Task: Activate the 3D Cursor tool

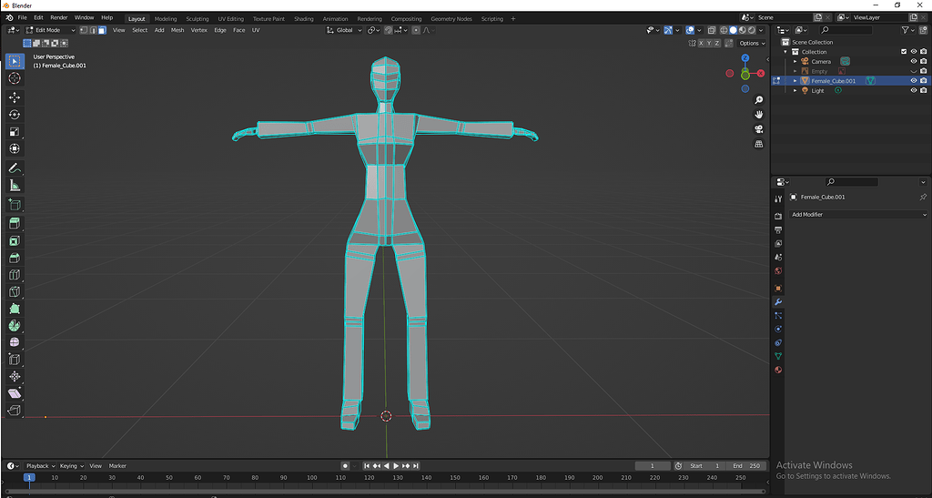Action: click(x=15, y=78)
